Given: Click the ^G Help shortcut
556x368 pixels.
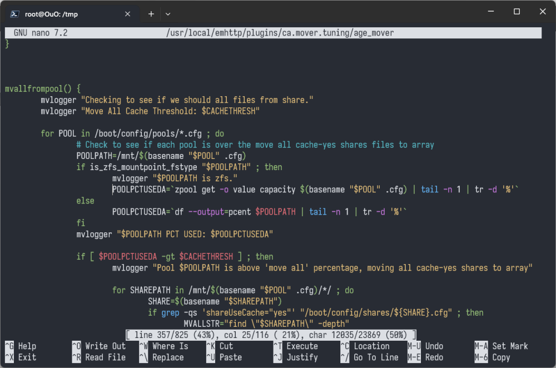Looking at the screenshot, I should coord(21,346).
